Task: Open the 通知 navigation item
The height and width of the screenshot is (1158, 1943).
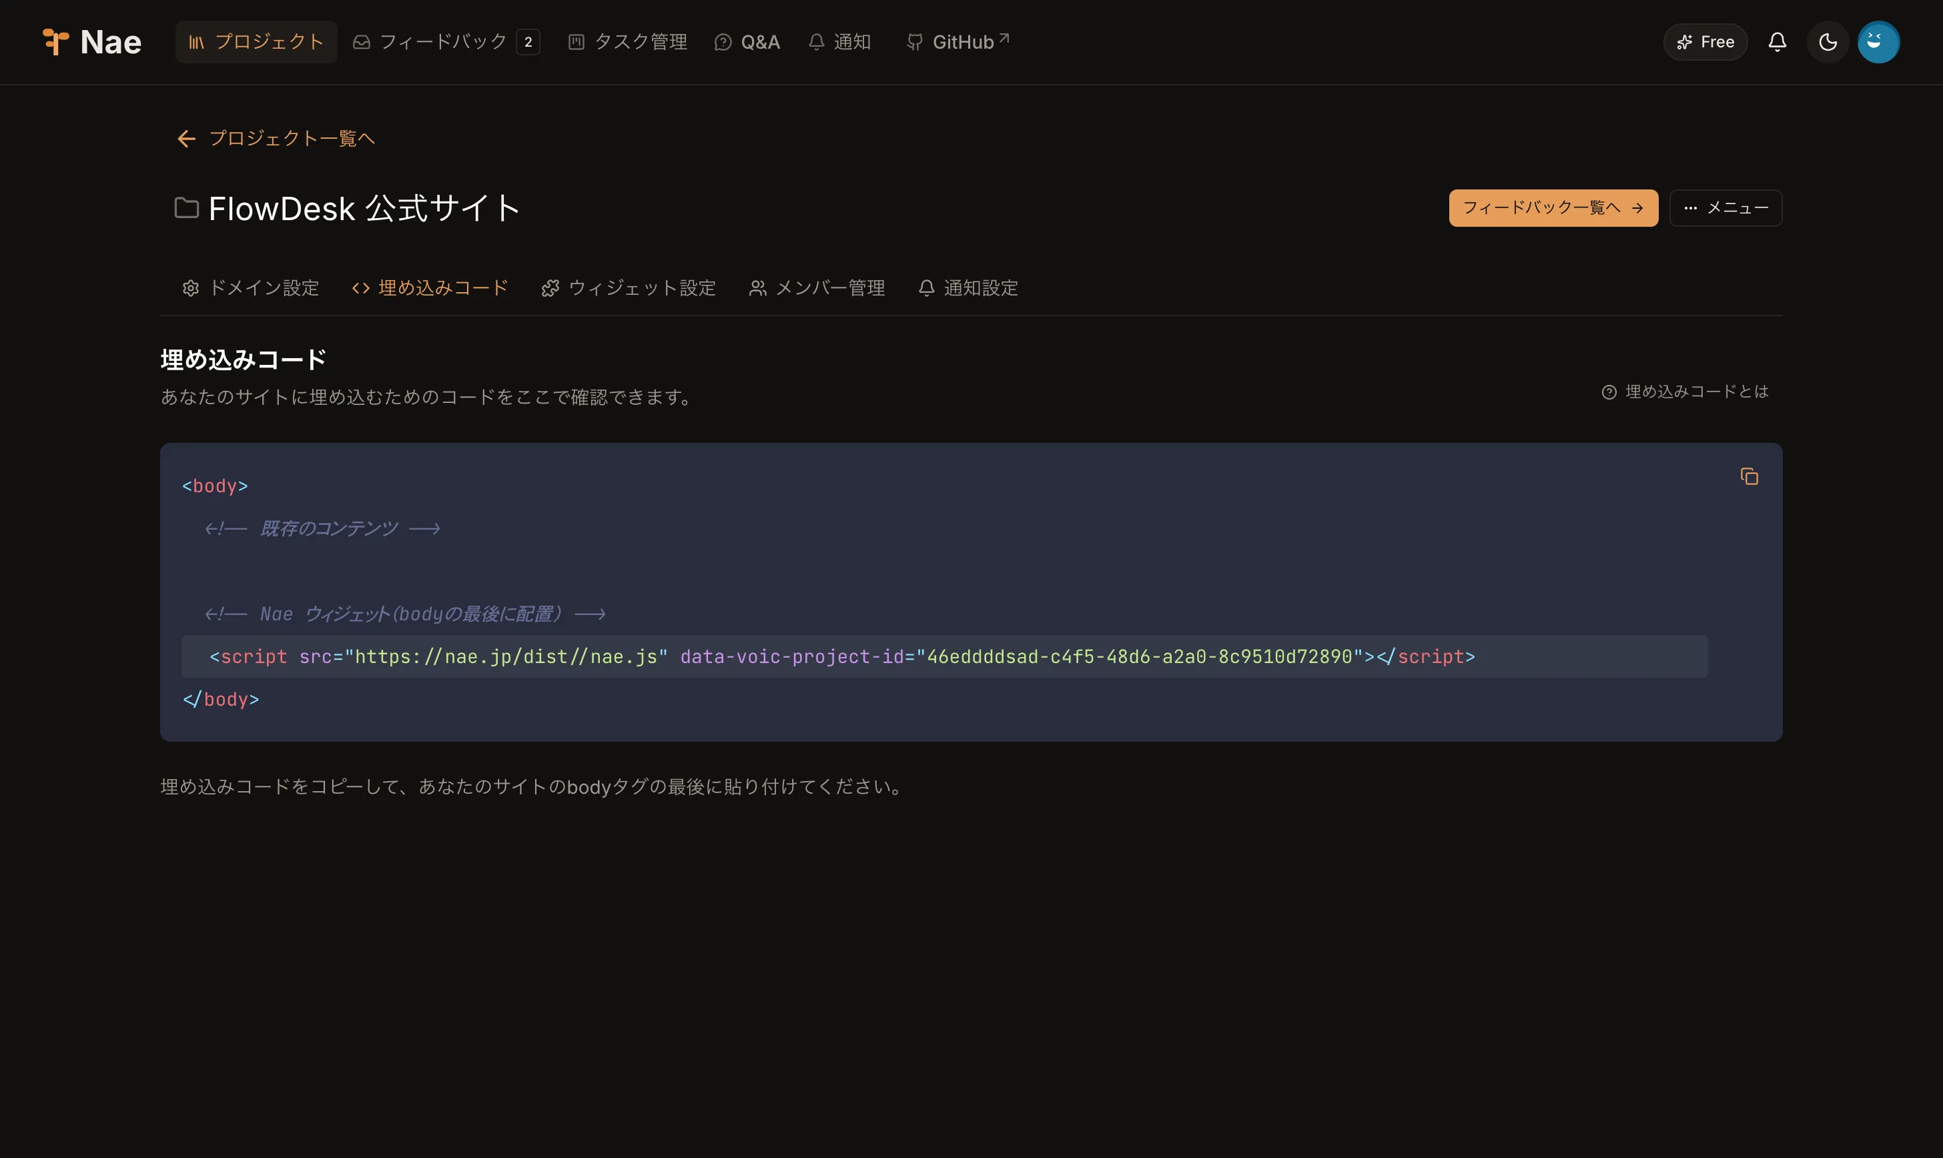Action: pyautogui.click(x=839, y=42)
